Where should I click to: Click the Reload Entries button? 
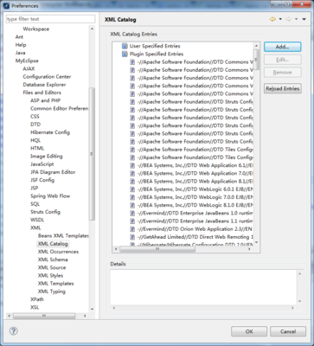[x=283, y=88]
